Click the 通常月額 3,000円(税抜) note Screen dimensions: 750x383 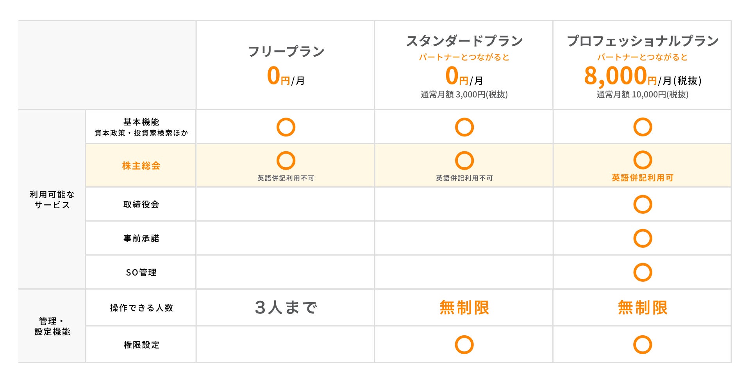[x=464, y=95]
